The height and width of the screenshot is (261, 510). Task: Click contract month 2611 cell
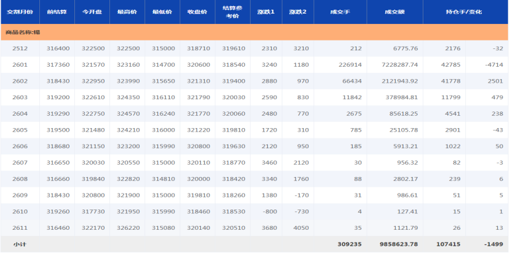coord(20,227)
